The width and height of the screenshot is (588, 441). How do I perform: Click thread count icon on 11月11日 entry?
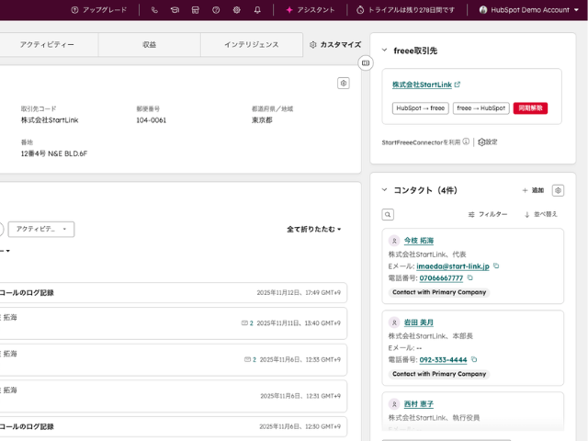pyautogui.click(x=247, y=323)
